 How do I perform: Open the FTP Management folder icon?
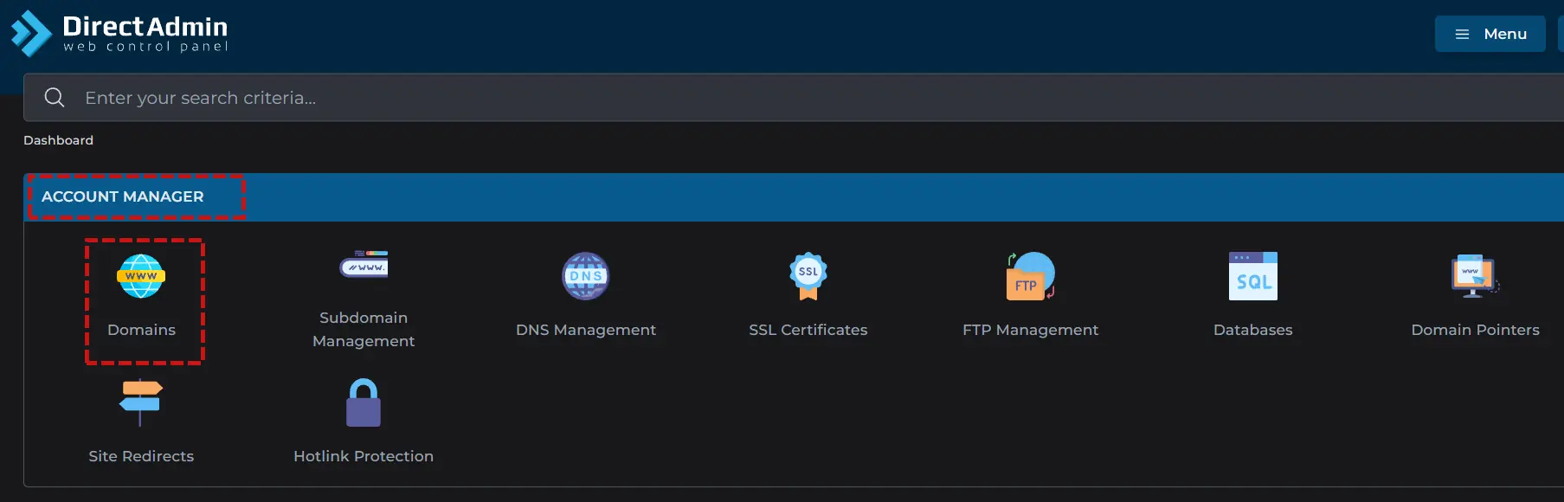[1030, 276]
